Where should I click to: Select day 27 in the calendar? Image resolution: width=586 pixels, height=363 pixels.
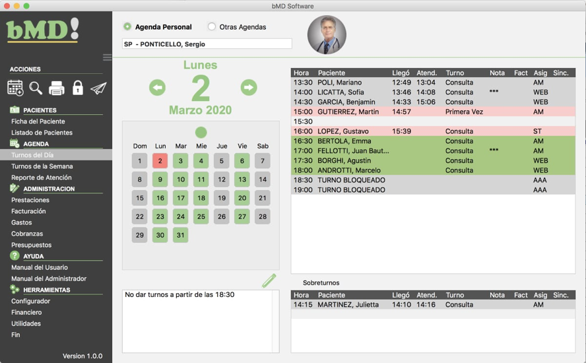click(x=242, y=216)
